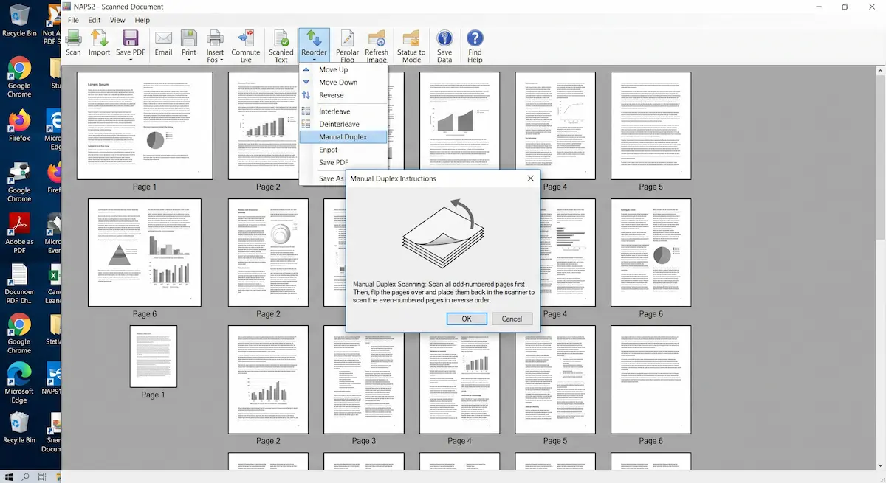Open the Import tool

(99, 44)
